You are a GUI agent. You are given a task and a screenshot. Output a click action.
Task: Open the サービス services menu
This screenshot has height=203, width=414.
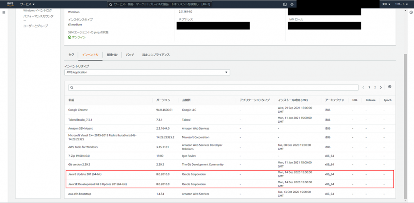click(27, 4)
